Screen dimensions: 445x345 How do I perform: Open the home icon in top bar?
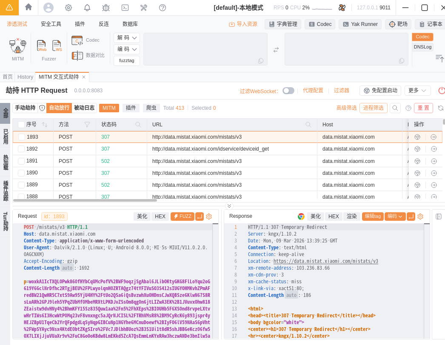tap(29, 7)
